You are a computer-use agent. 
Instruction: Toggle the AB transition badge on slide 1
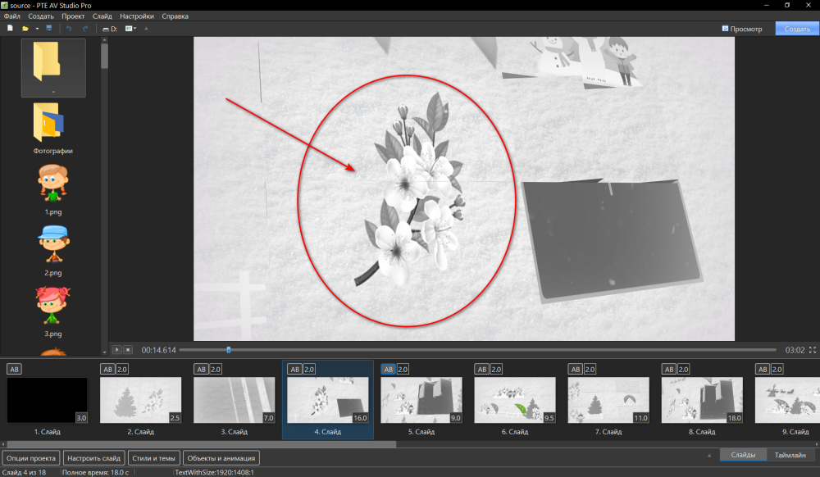(14, 370)
